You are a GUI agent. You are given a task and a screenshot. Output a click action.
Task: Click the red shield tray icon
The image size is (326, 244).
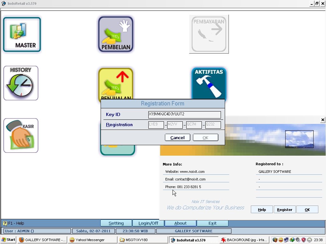(303, 240)
